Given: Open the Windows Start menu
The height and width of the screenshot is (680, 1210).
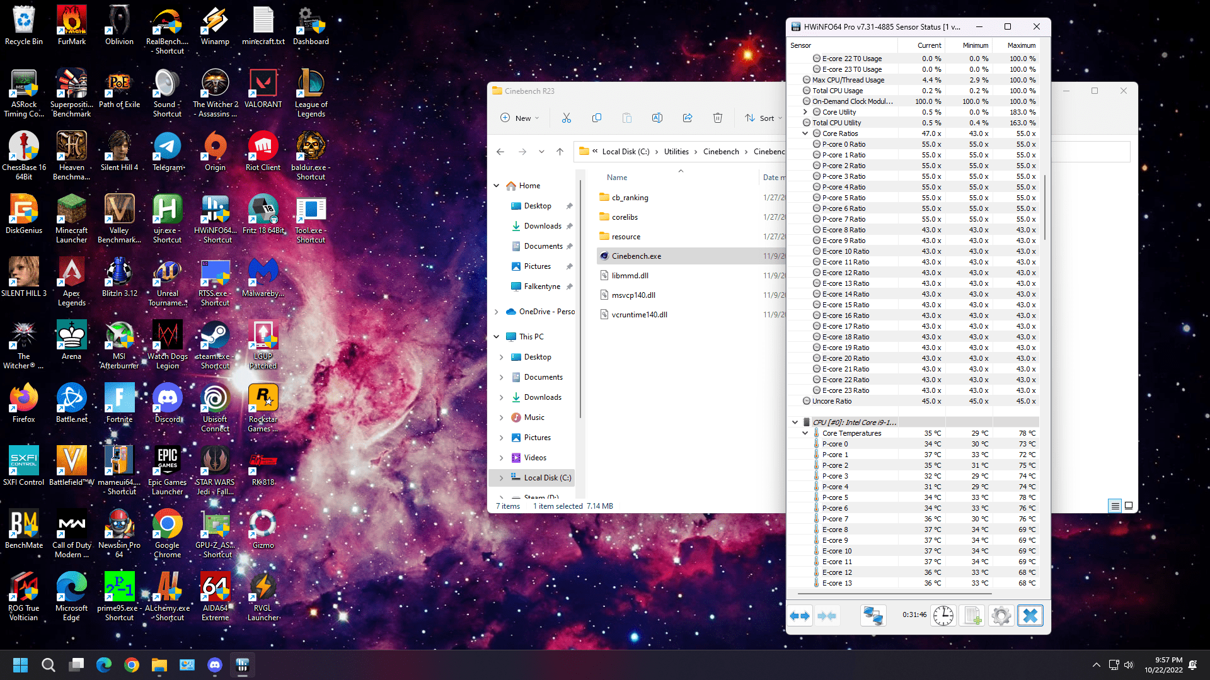Looking at the screenshot, I should coord(20,665).
